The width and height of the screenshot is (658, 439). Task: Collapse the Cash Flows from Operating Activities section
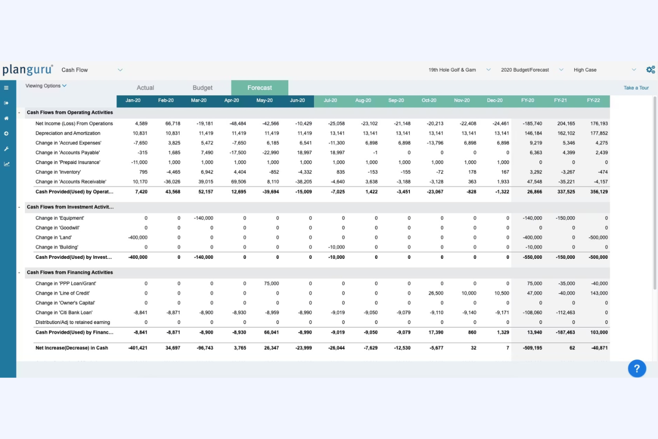19,113
